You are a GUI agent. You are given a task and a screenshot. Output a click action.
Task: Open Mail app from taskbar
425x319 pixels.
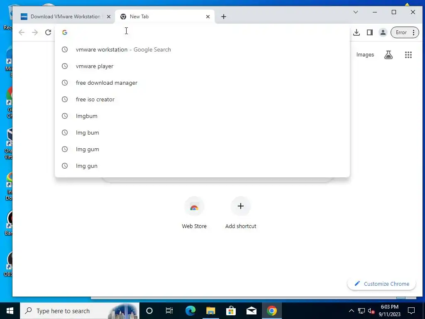click(x=252, y=311)
